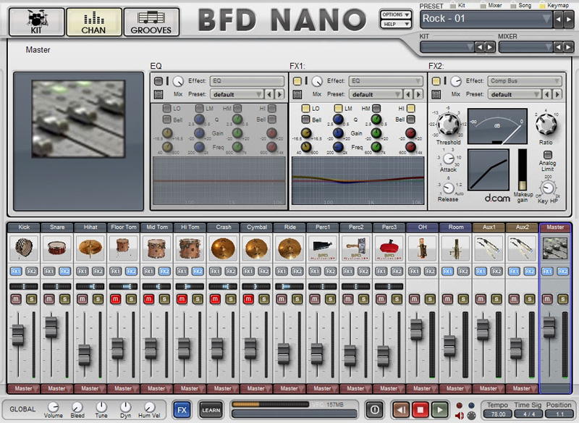Select the Hihat channel icon

click(x=90, y=248)
